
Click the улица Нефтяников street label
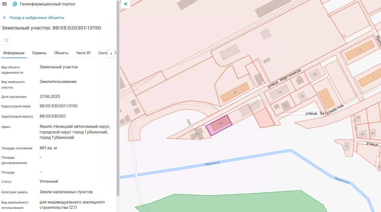click(284, 79)
